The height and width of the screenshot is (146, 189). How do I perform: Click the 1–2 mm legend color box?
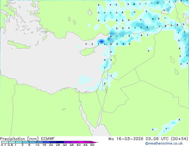19,142
